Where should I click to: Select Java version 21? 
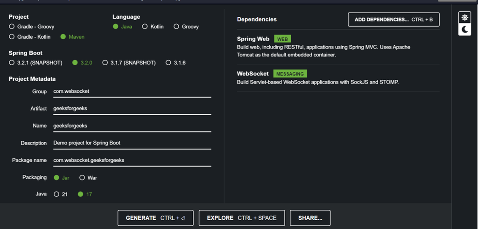[x=57, y=194]
